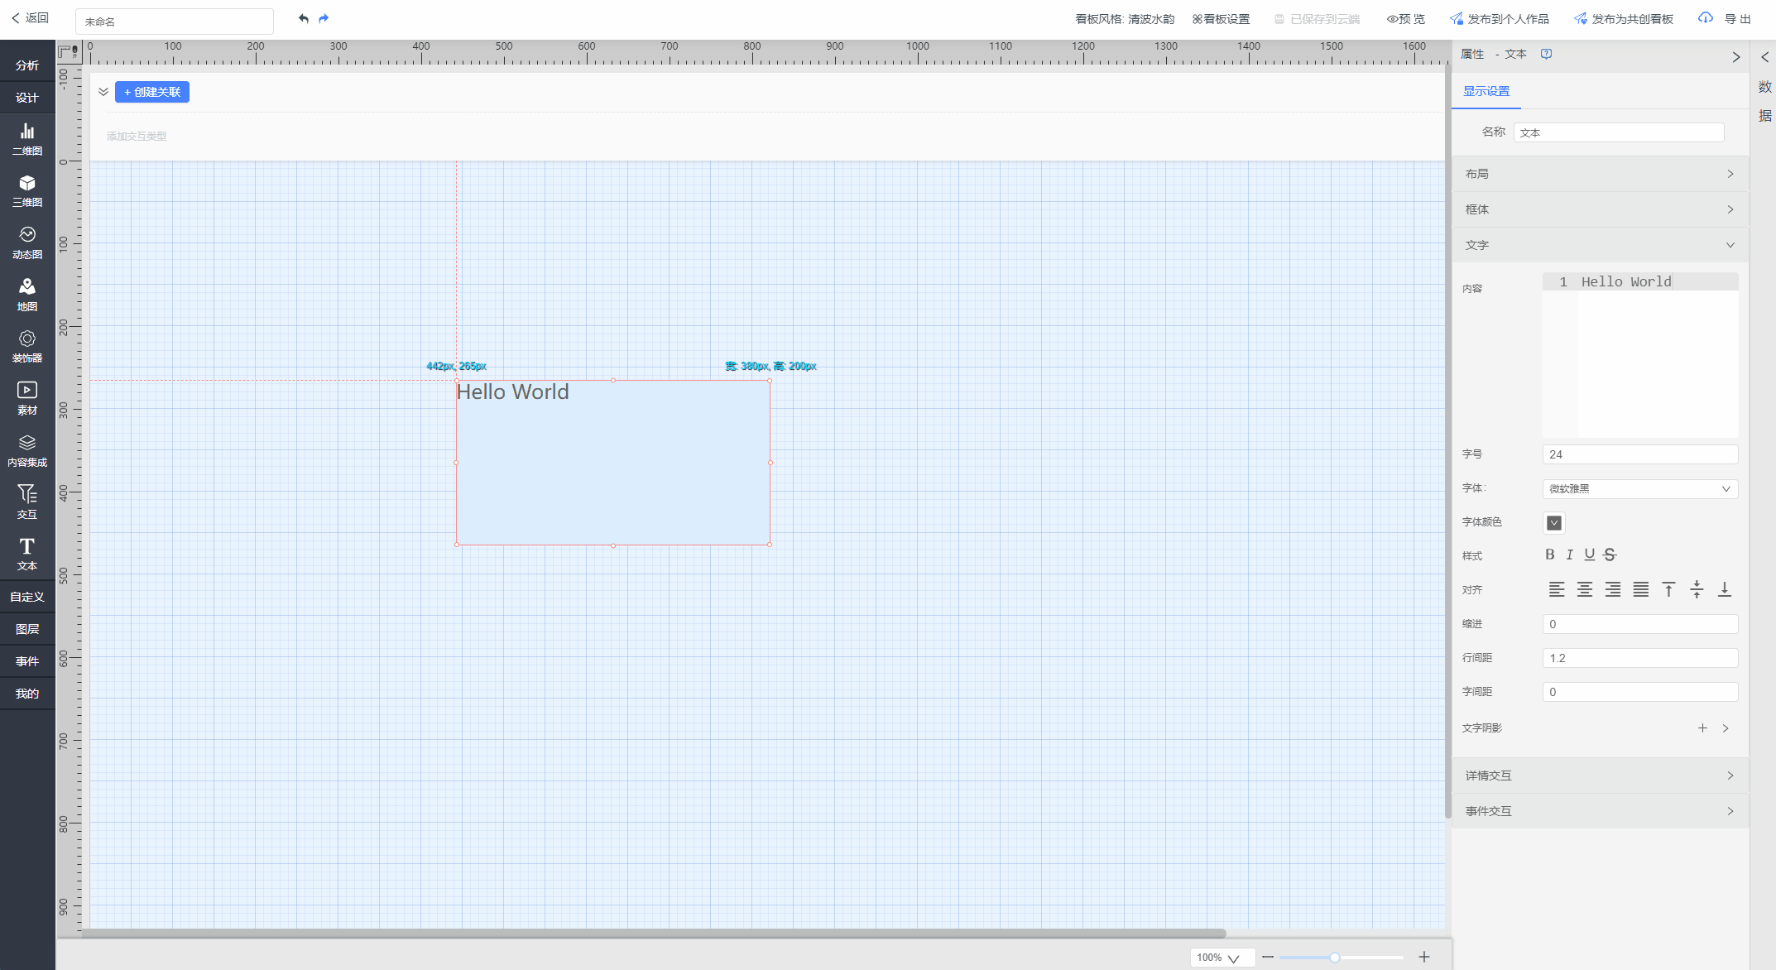
Task: Open the font color (字体颜色) swatch
Action: tap(1553, 522)
